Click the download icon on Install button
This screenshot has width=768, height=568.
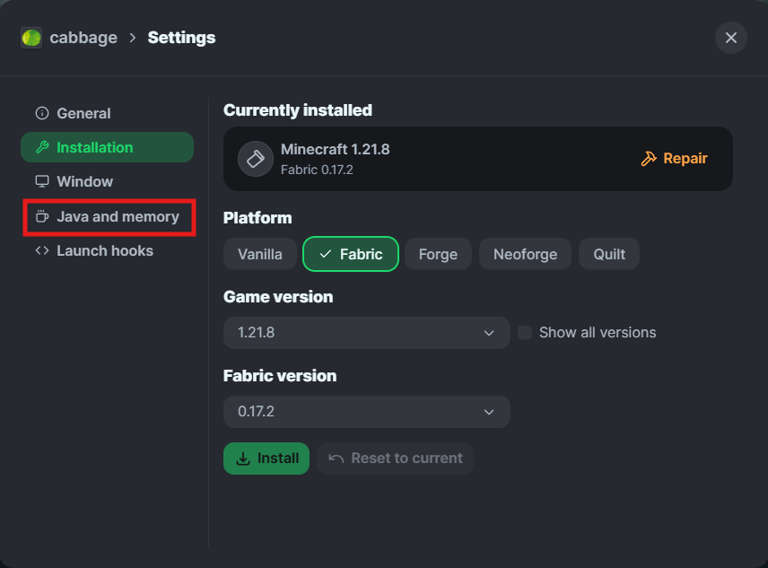coord(242,459)
